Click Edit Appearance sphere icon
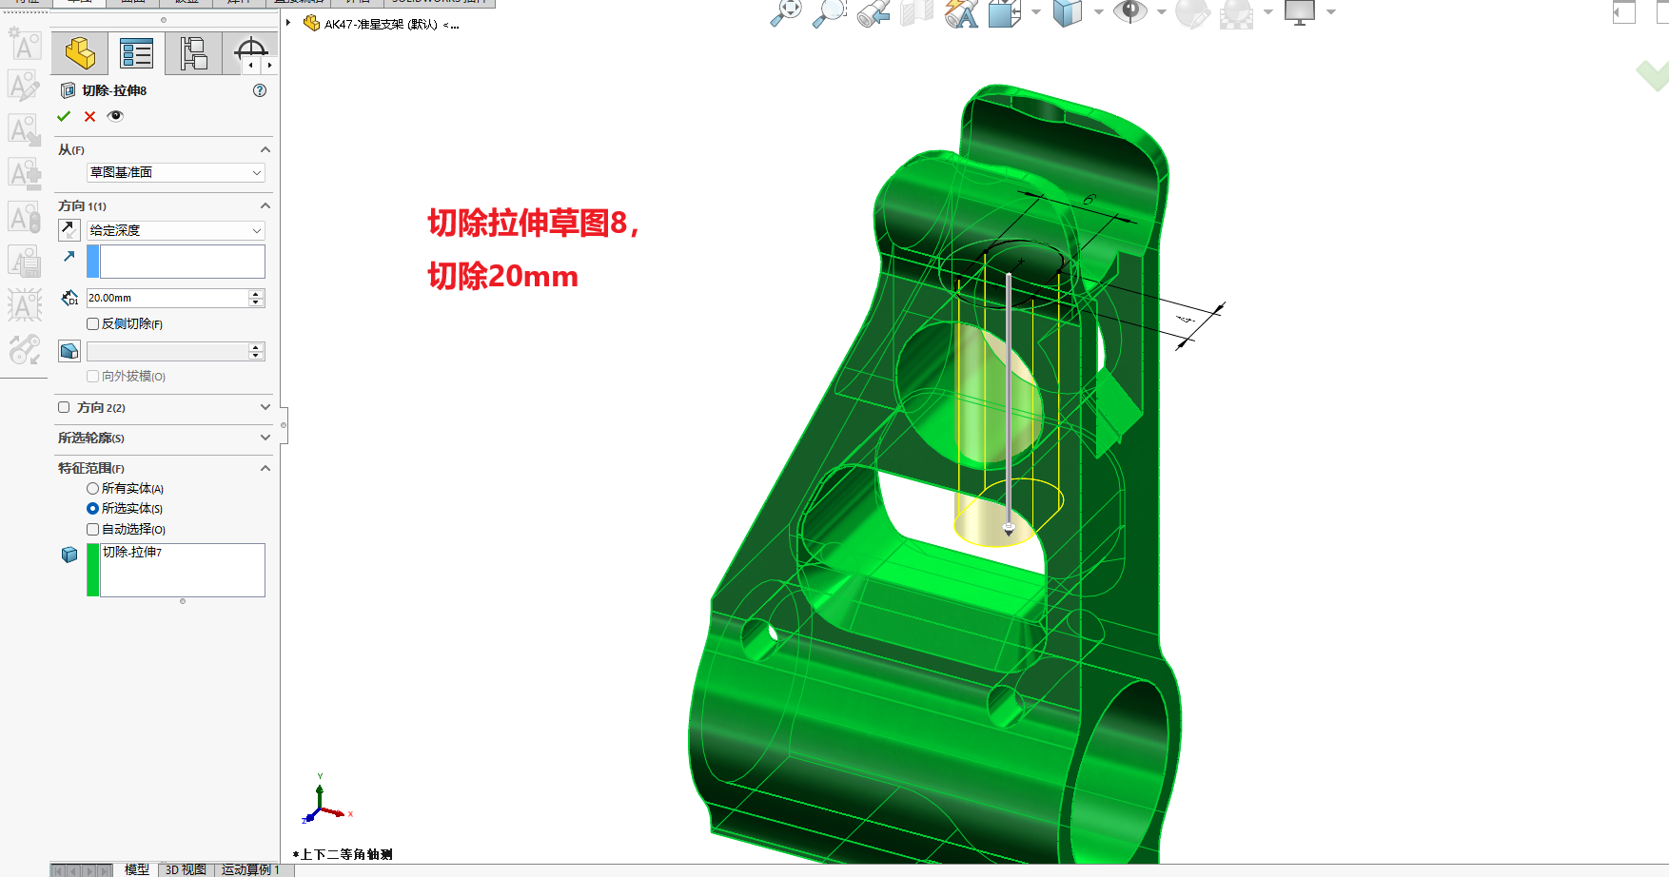The image size is (1669, 877). click(x=1192, y=12)
